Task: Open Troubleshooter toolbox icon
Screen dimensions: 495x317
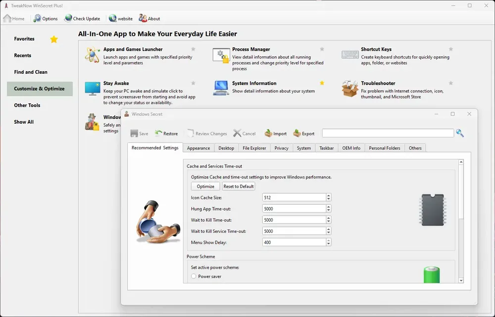Action: click(x=350, y=89)
